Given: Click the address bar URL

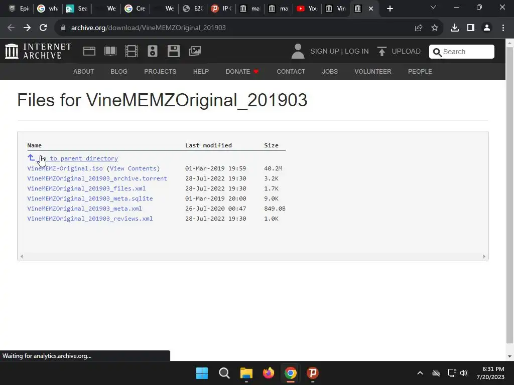Looking at the screenshot, I should (x=149, y=28).
